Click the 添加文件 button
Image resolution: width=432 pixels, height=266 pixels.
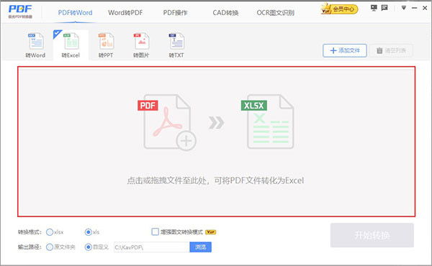[x=345, y=50]
